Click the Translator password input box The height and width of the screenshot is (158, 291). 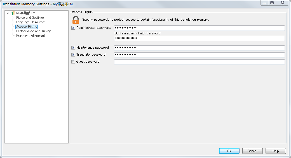pyautogui.click(x=199, y=55)
